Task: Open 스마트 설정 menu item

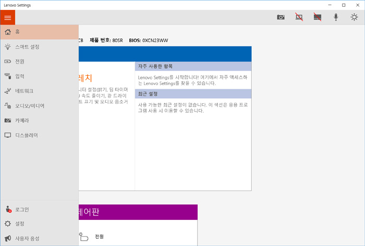Action: point(39,47)
